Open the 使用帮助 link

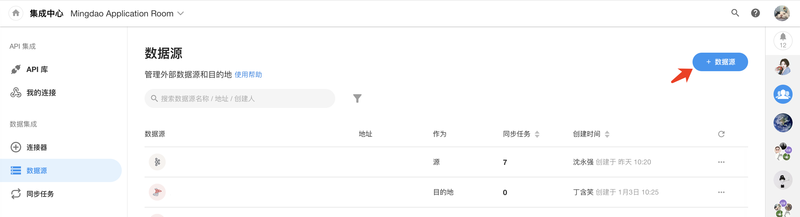248,75
